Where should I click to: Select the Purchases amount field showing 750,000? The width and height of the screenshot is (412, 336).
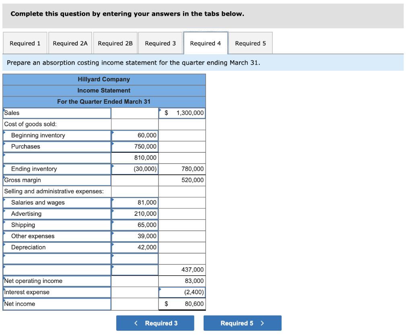click(x=135, y=147)
